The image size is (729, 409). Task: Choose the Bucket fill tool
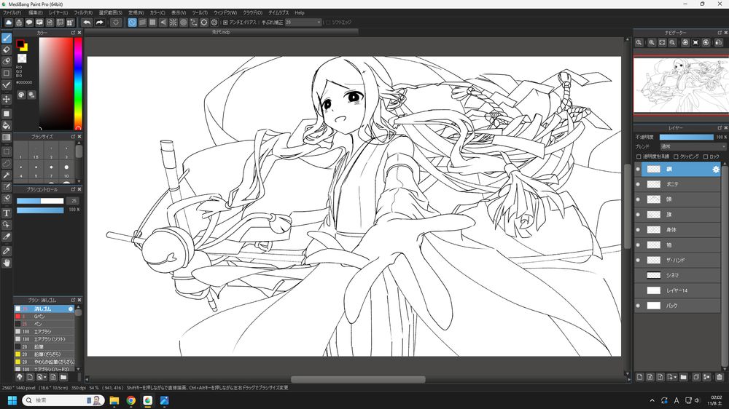[7, 125]
